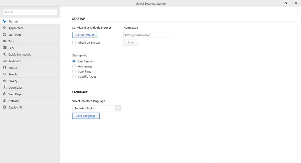Click the Panel icon in sidebar
Image resolution: width=301 pixels, height=163 pixels.
click(x=5, y=48)
